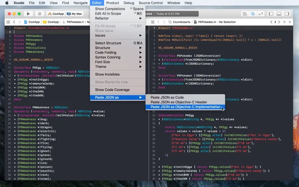Viewport: 299px width, 187px height.
Task: Open the Source Control menu
Action: coord(151,3)
